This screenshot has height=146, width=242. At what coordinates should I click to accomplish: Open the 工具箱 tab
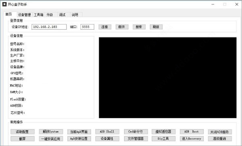click(39, 15)
